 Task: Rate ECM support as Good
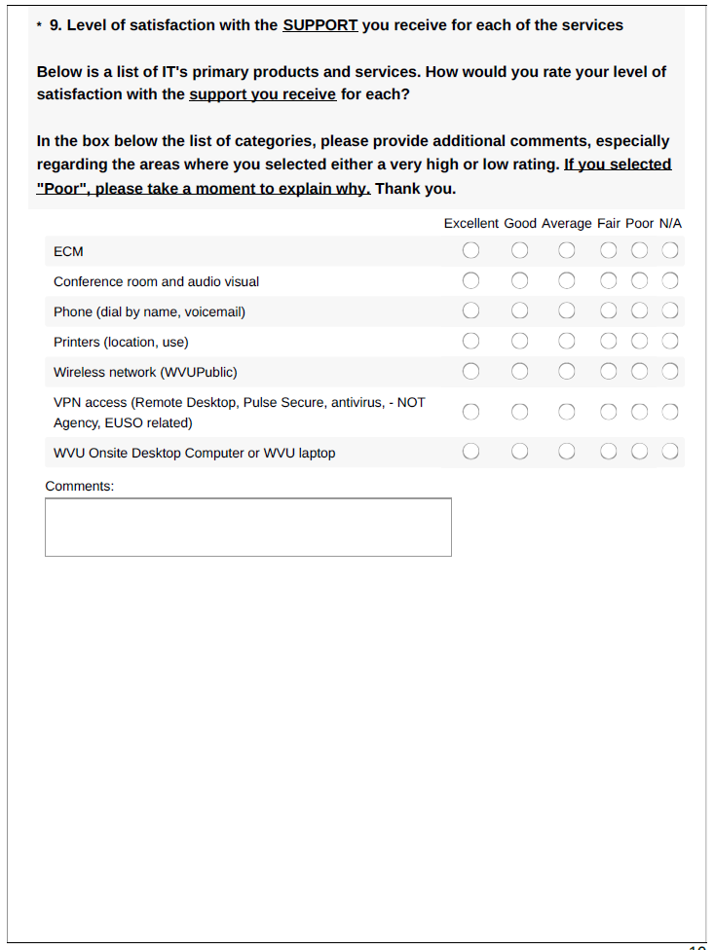click(520, 251)
